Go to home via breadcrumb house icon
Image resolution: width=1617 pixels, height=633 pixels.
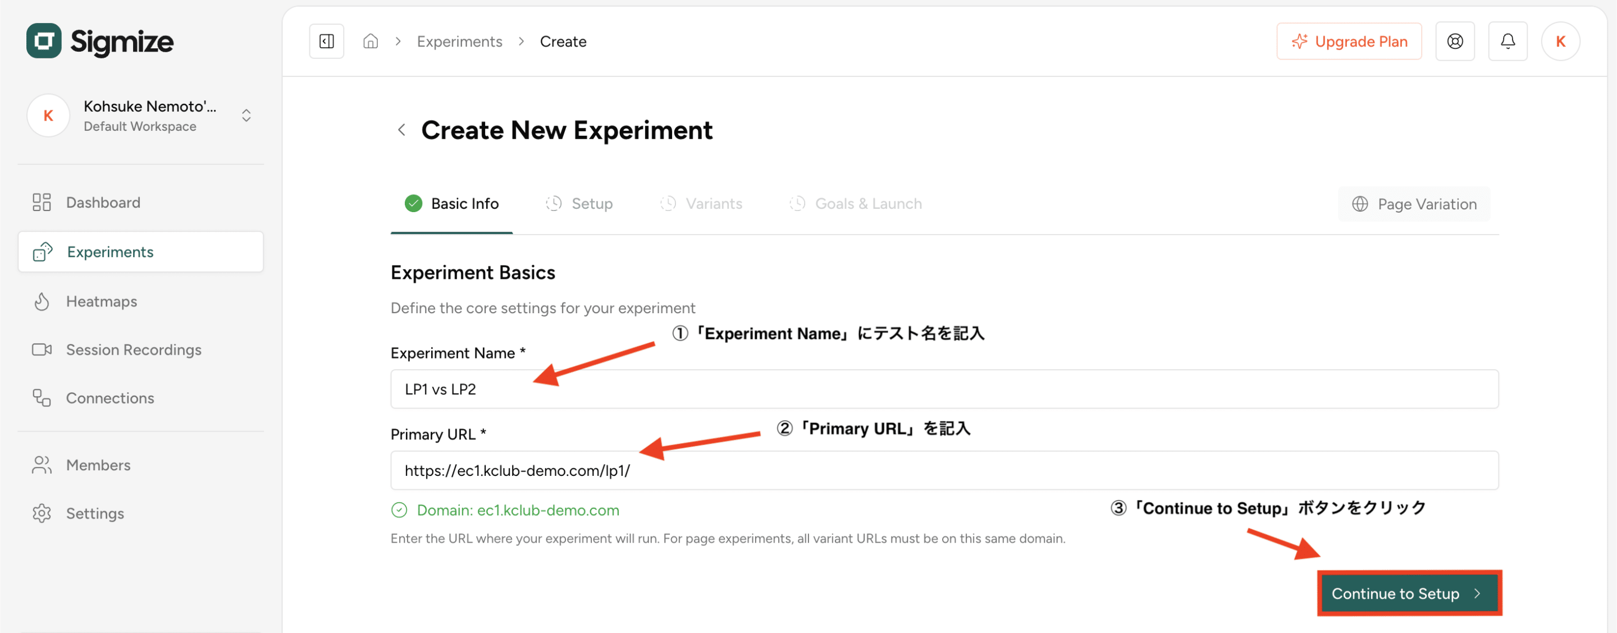click(x=371, y=42)
